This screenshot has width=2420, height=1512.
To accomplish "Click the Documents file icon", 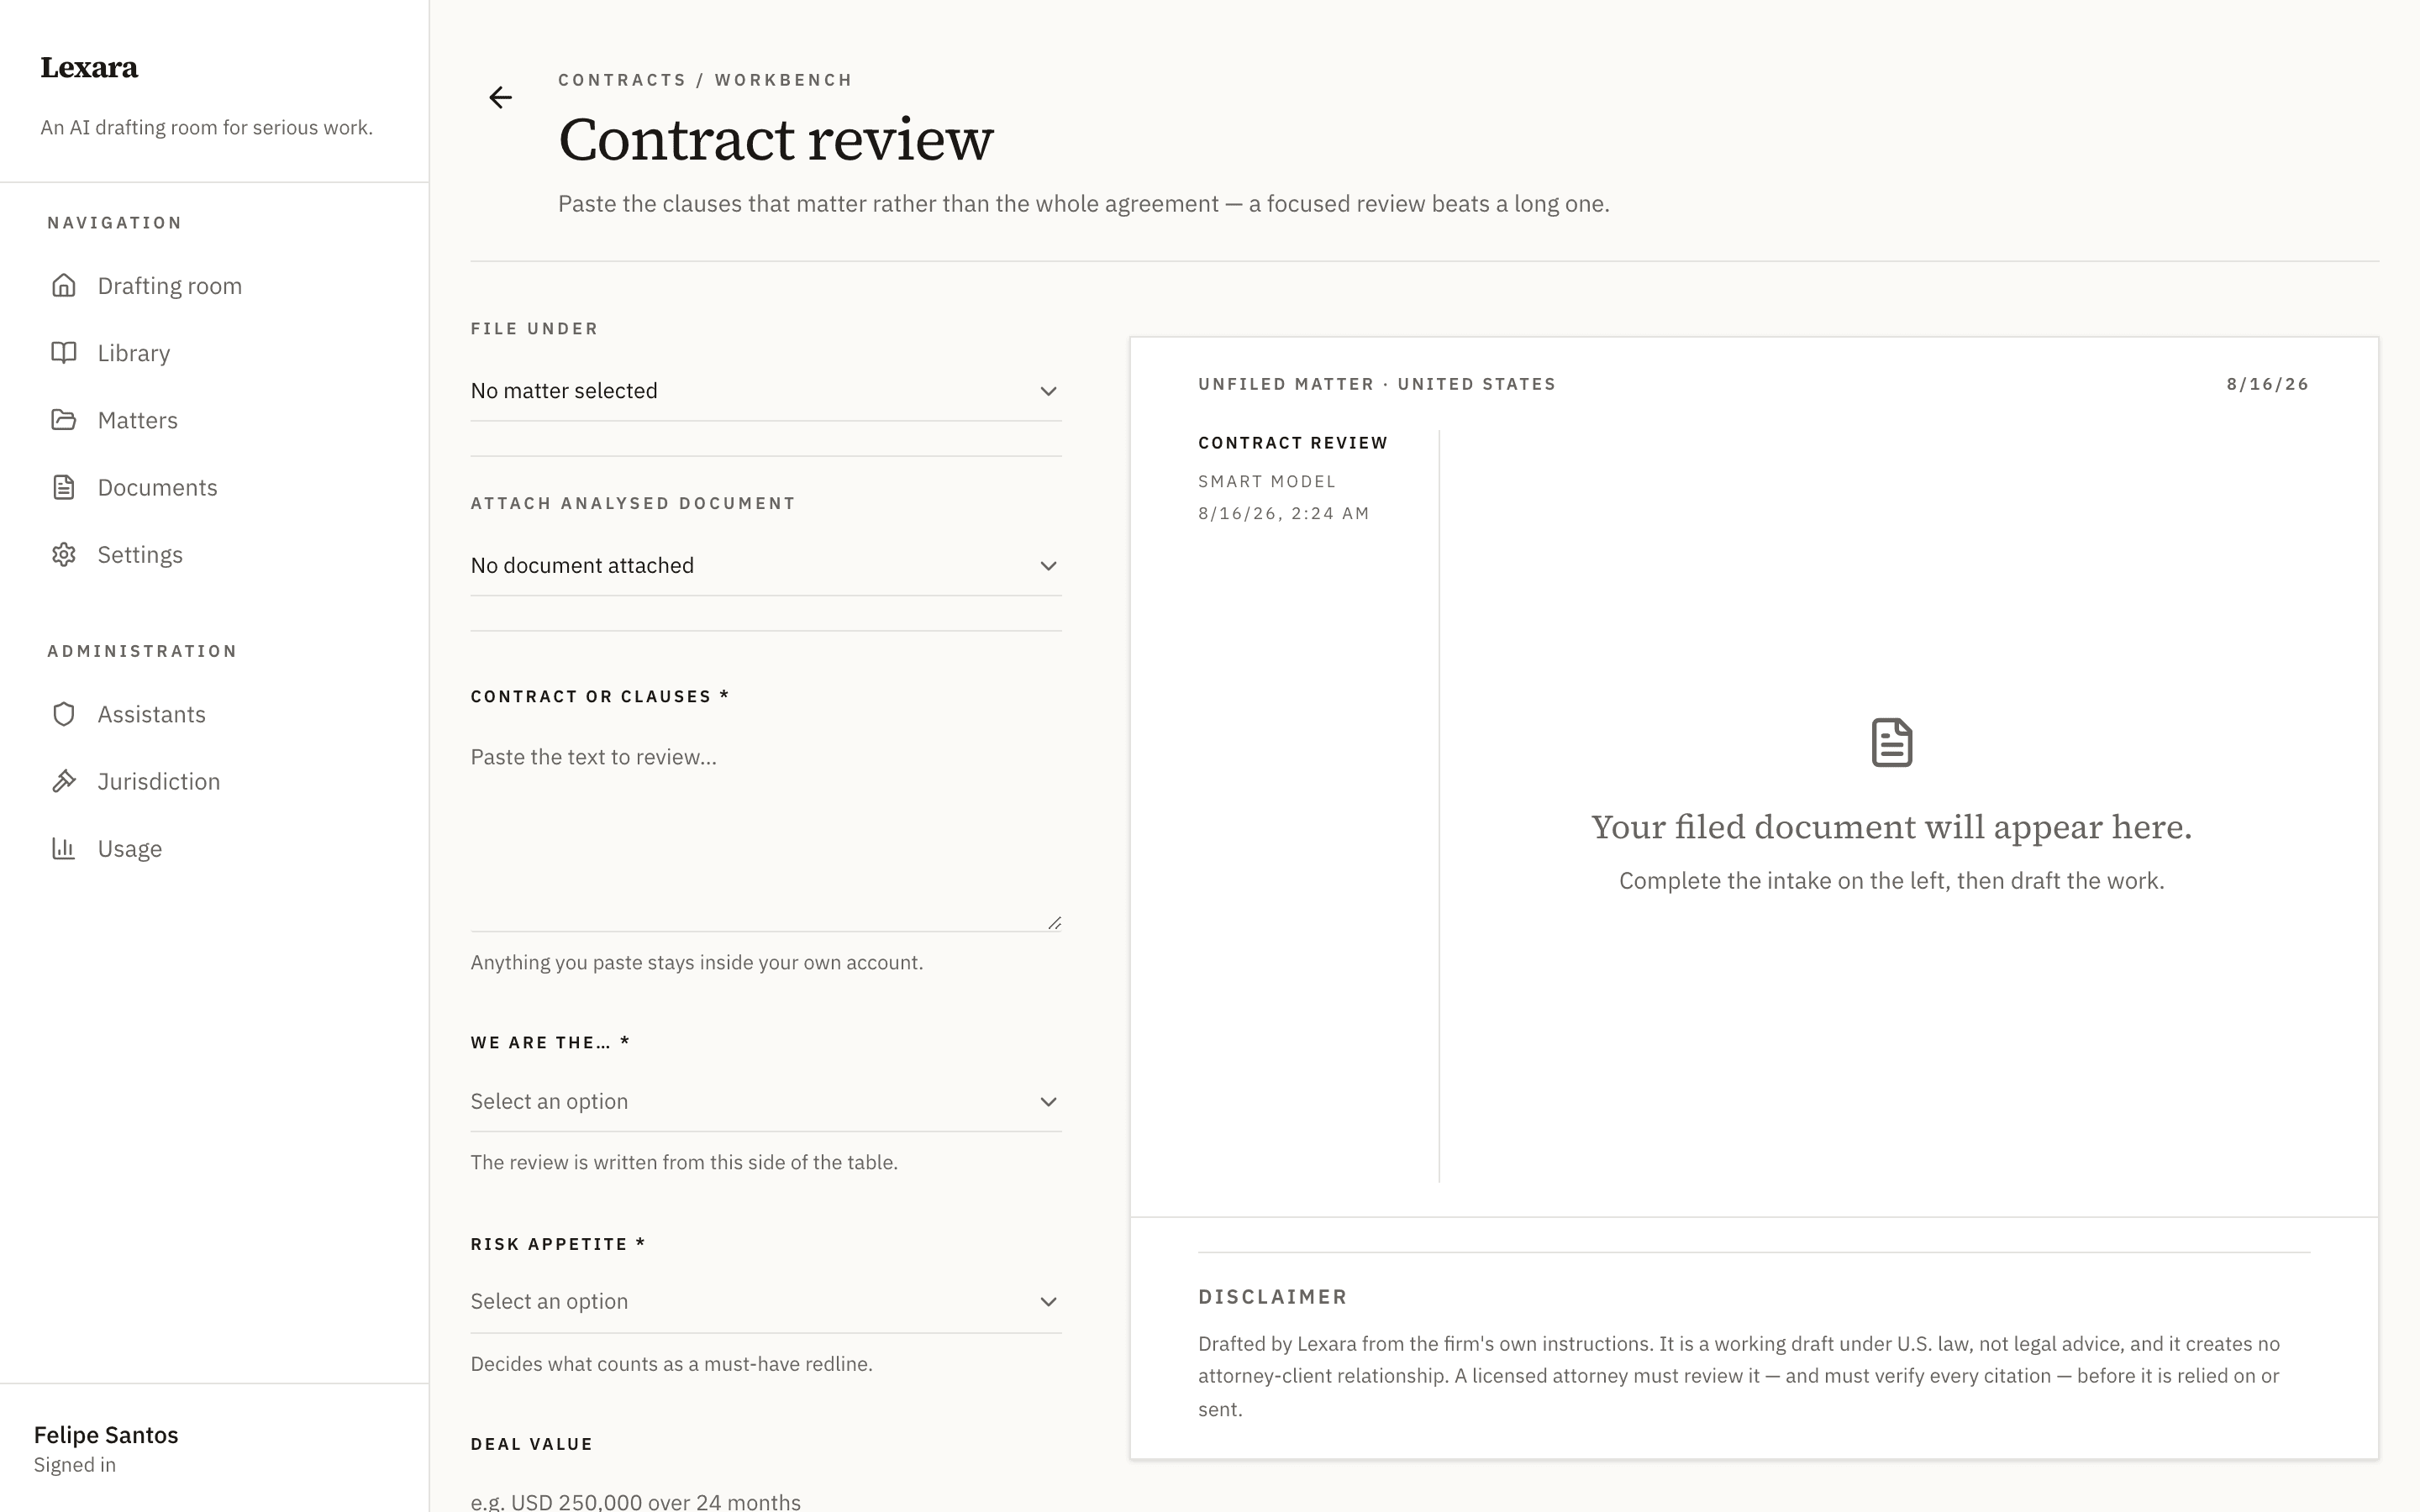I will (64, 487).
